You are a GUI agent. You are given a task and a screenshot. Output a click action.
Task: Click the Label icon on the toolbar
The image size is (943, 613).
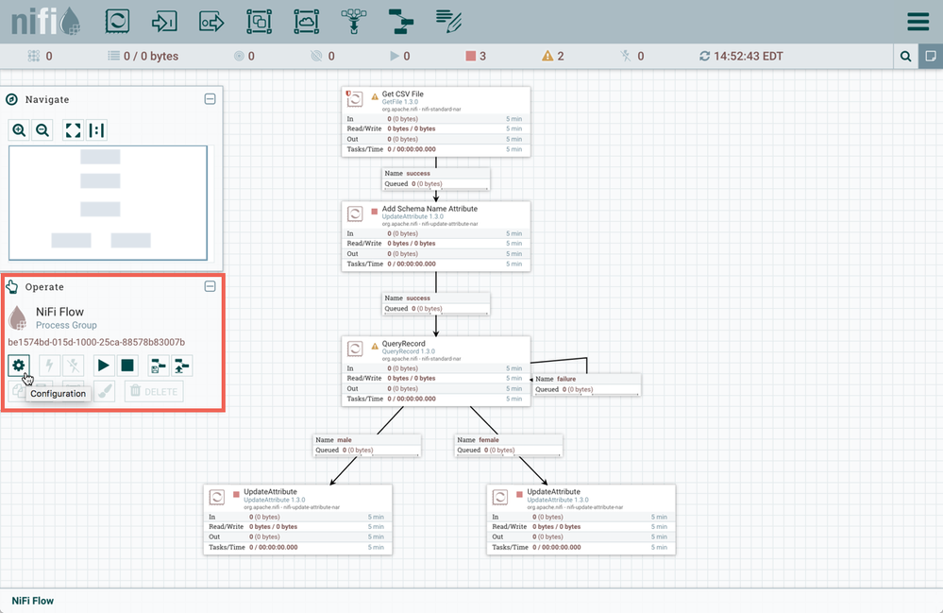pyautogui.click(x=449, y=21)
